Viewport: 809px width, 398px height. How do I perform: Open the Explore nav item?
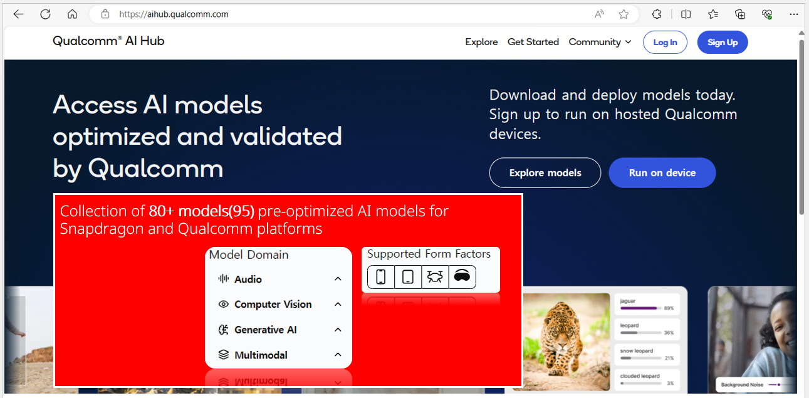[x=481, y=42]
